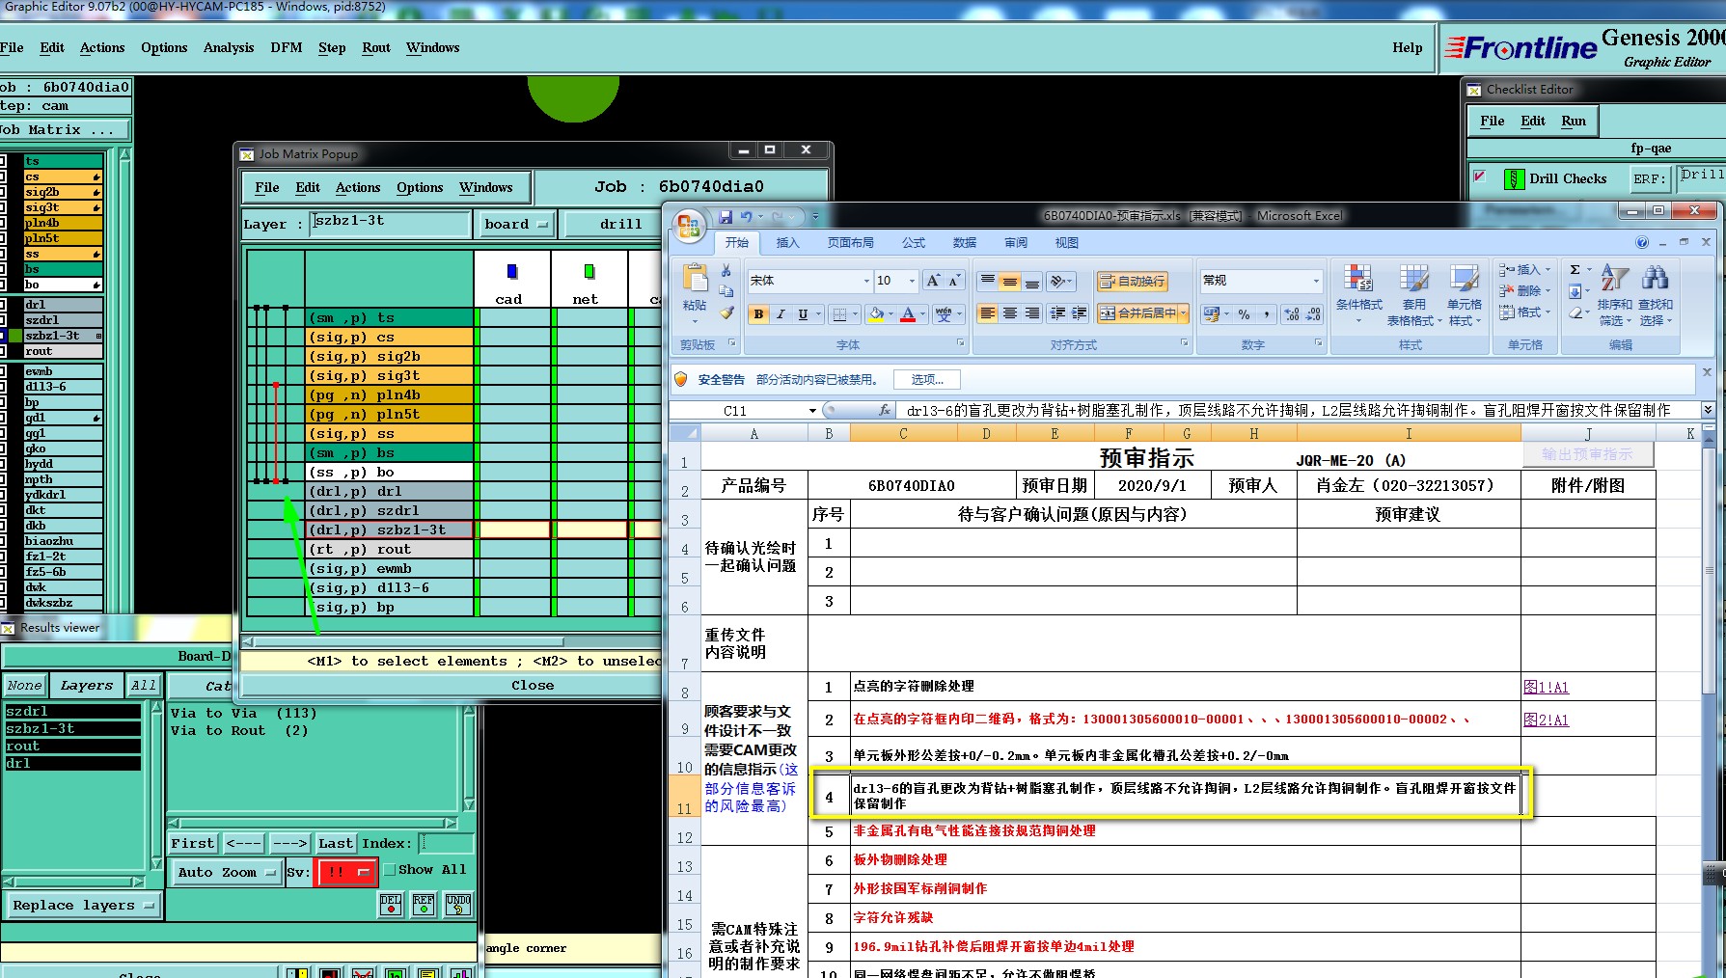Screen dimensions: 1726x978
Task: Click the Last button in Results viewer
Action: tap(335, 843)
